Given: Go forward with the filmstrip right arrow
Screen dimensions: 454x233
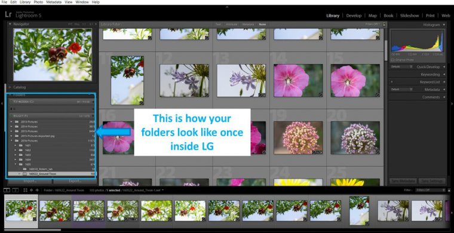Looking at the screenshot, I should [37, 190].
